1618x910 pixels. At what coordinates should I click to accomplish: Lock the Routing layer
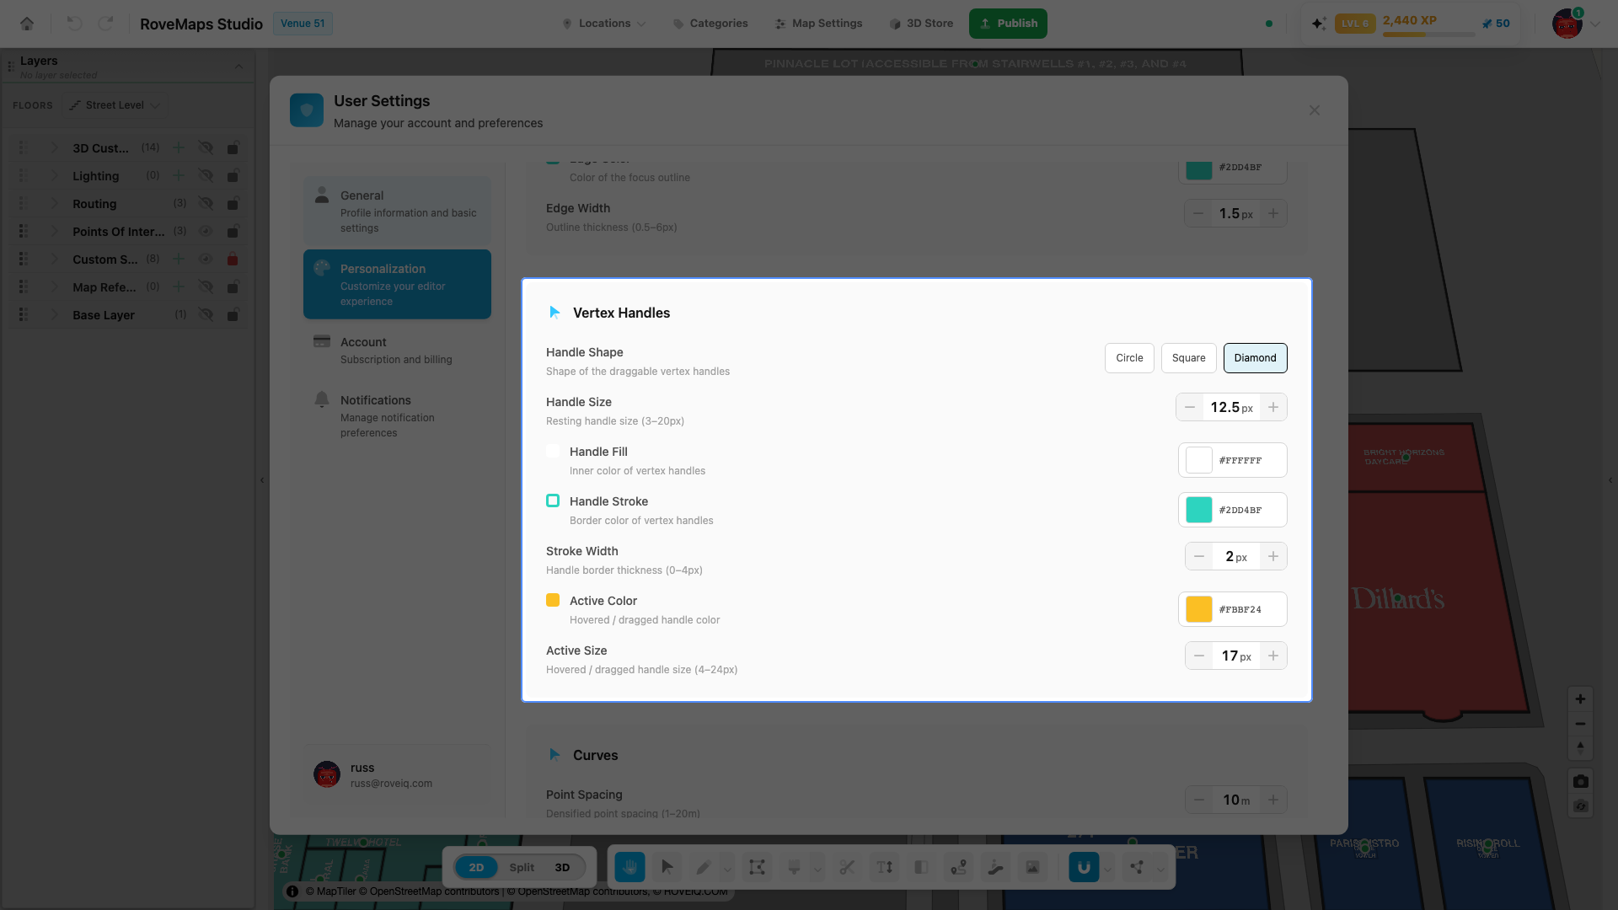233,203
